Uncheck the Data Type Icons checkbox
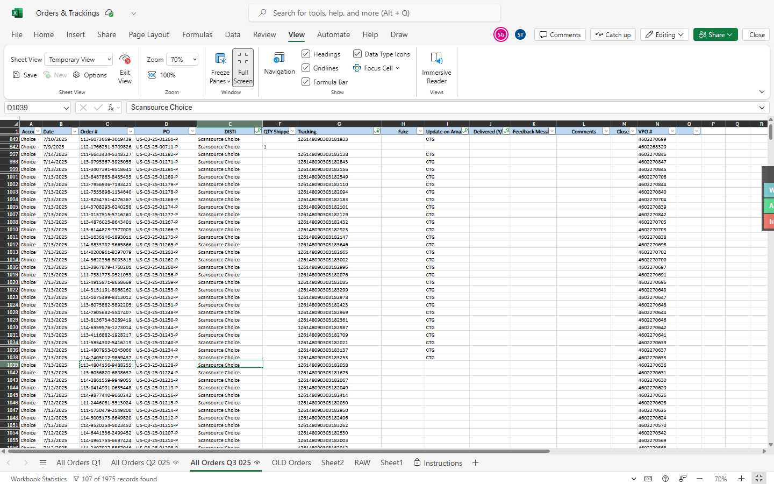Screen dimensions: 774x484 357,54
